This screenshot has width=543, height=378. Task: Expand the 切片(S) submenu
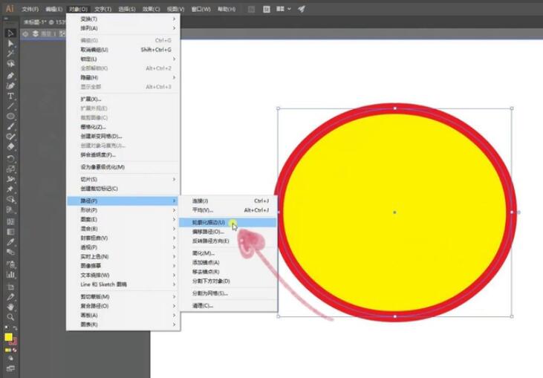pyautogui.click(x=123, y=179)
